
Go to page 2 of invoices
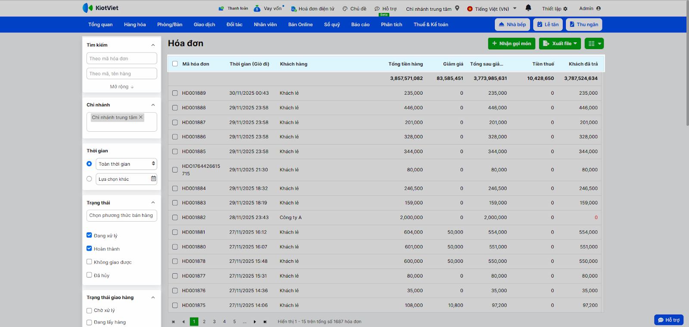click(204, 321)
